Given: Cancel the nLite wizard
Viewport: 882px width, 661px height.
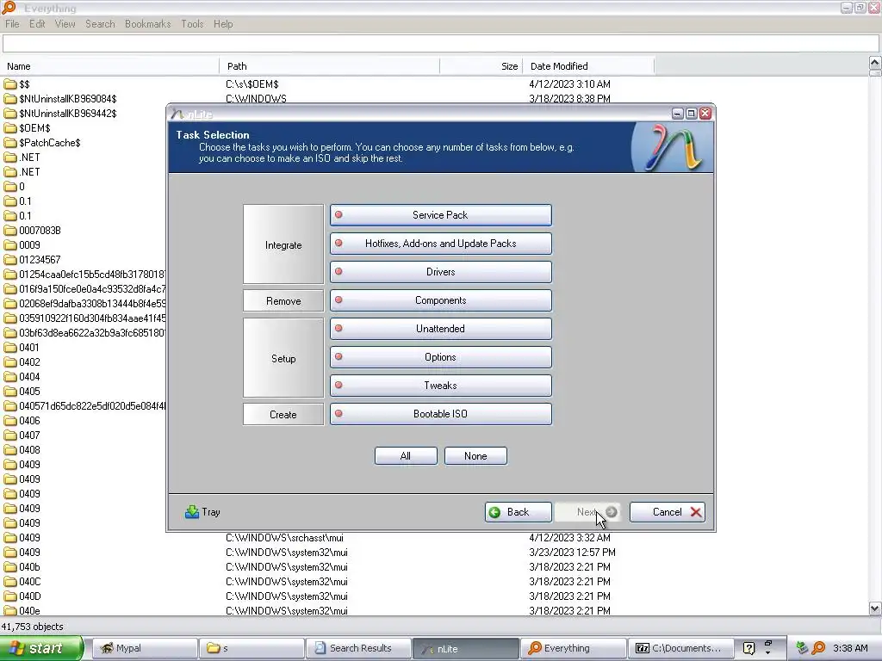Looking at the screenshot, I should (x=668, y=512).
